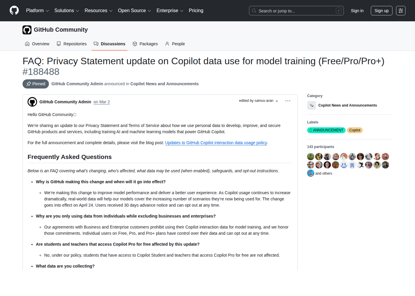Switch to the Discussions tab
This screenshot has width=415, height=296.
coord(109,44)
